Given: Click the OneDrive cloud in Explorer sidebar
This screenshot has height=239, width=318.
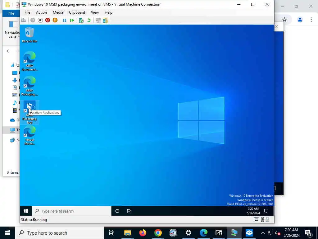Looking at the screenshot, I should point(12,120).
